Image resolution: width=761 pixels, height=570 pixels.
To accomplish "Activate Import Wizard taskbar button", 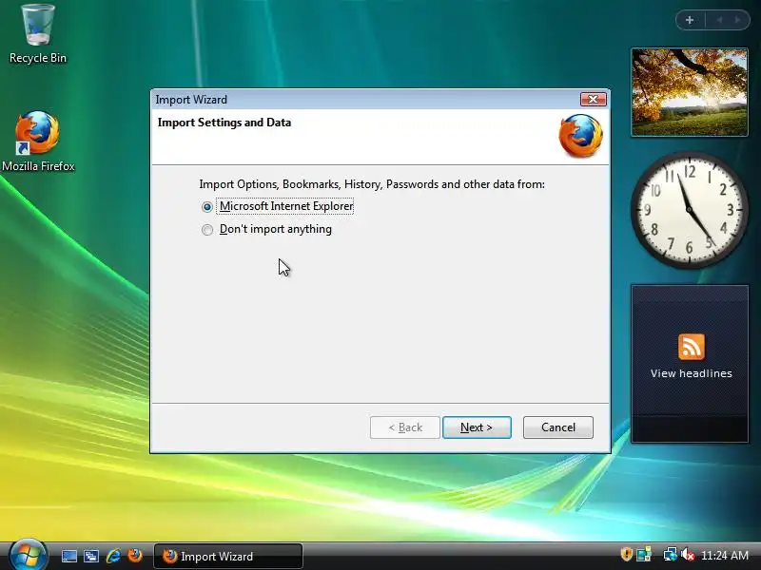I will tap(228, 557).
